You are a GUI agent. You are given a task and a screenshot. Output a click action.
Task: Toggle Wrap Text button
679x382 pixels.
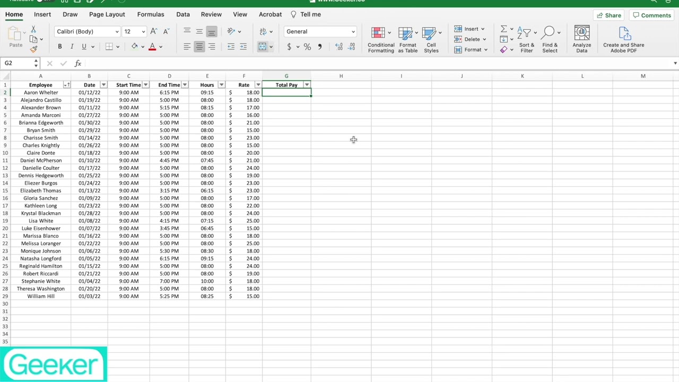coord(263,31)
